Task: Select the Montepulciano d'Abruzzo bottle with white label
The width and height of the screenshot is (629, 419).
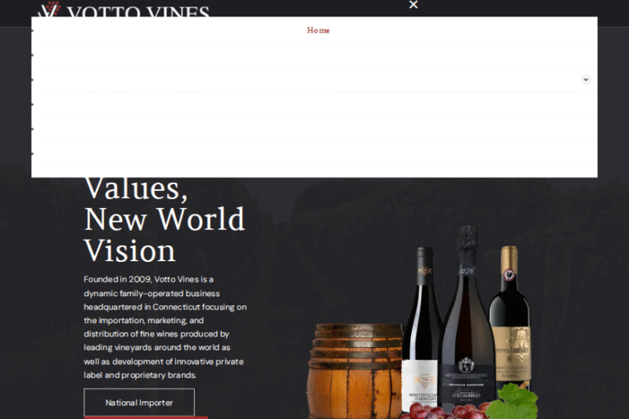Action: click(x=421, y=330)
